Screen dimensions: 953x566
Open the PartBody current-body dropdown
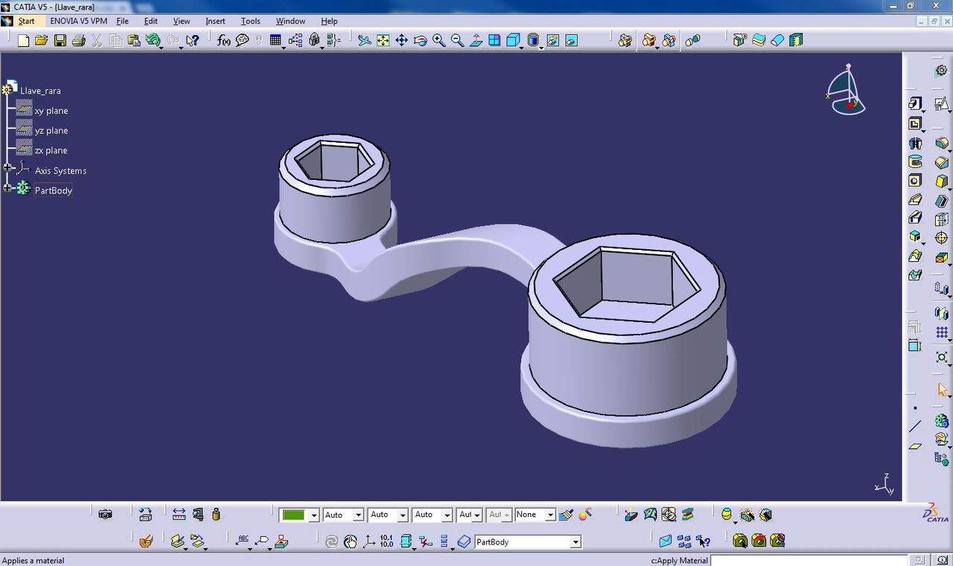(x=575, y=542)
